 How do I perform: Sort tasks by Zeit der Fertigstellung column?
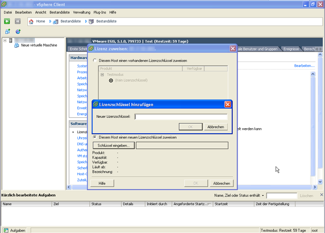[x=274, y=204]
